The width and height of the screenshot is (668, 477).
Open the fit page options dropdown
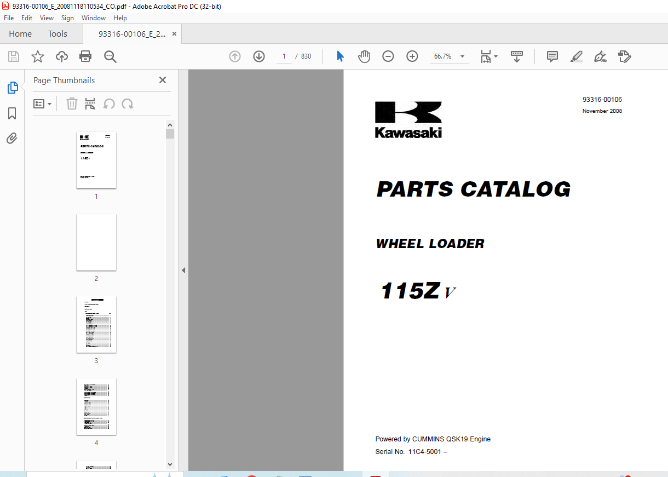tap(488, 56)
